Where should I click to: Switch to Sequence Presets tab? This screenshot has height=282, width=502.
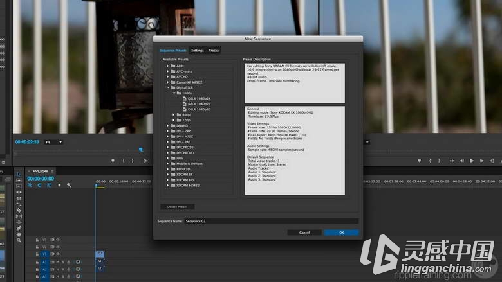click(173, 51)
